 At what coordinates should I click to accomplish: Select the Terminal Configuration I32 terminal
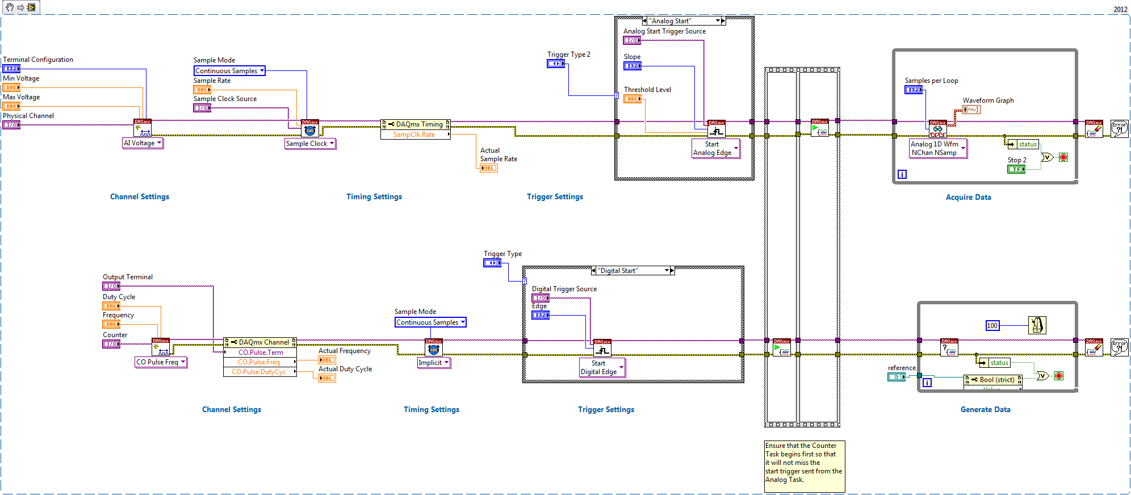tap(11, 69)
